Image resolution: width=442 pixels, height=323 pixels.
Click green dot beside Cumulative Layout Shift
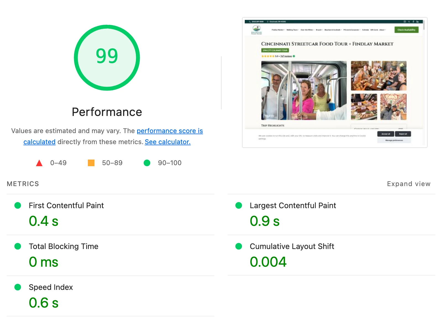(x=239, y=246)
